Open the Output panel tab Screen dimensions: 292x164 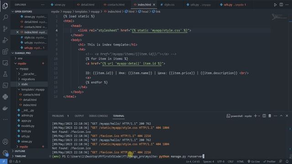[79, 116]
